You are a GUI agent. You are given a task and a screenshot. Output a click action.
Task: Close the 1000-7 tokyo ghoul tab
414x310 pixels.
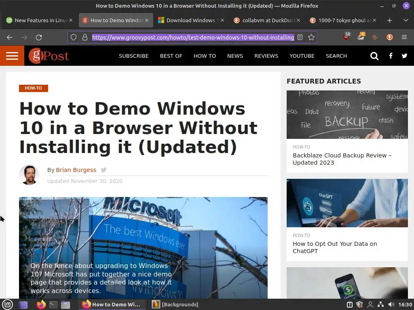point(374,20)
